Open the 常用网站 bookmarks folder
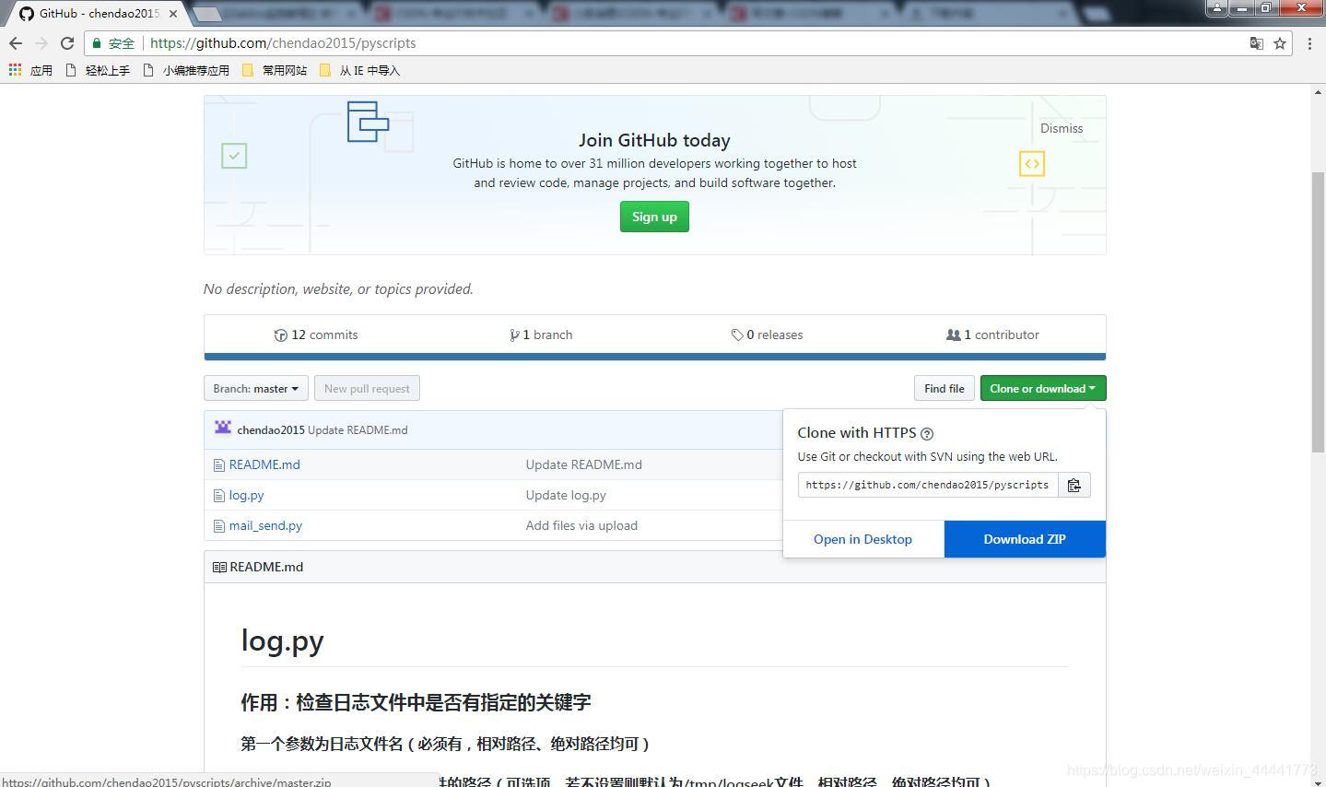 275,70
